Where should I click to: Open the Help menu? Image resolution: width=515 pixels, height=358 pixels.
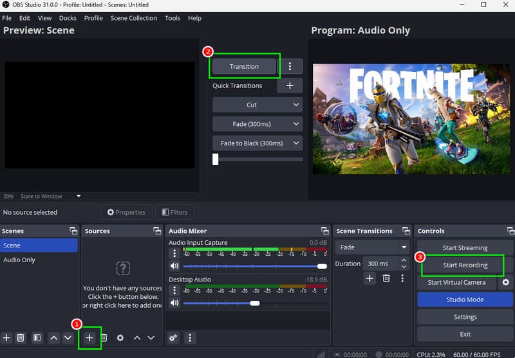[194, 18]
